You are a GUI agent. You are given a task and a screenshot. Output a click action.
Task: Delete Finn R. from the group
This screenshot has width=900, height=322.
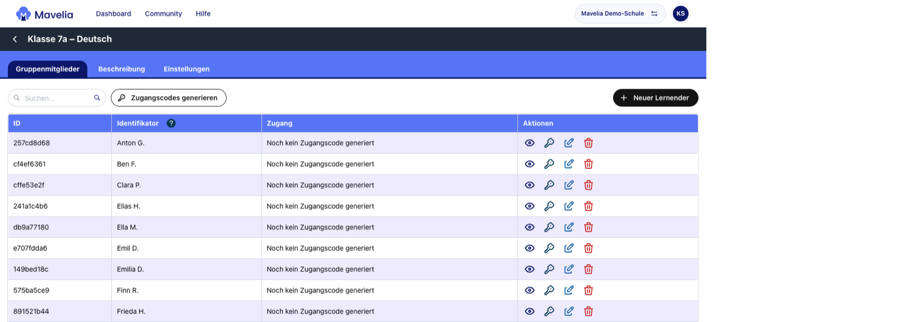pos(588,290)
